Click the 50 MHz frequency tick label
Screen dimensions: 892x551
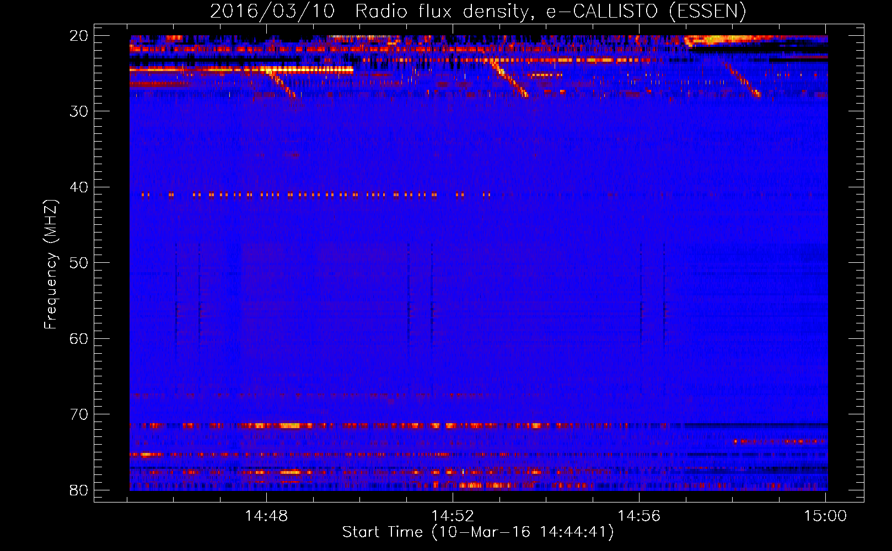[79, 263]
